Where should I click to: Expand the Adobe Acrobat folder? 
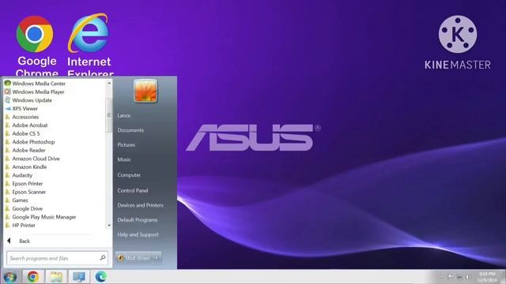(x=26, y=125)
